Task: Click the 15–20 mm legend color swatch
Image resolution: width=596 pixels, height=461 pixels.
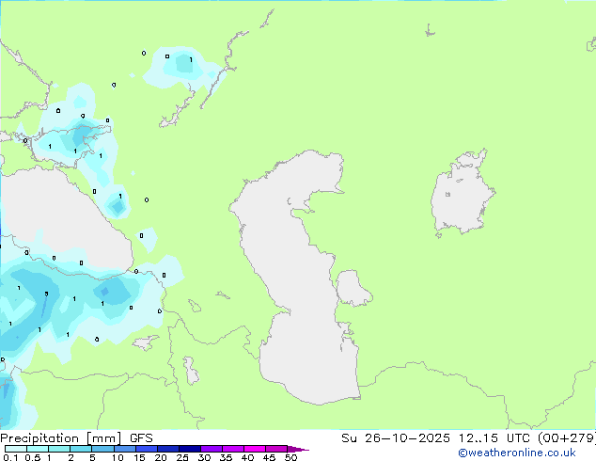Action: 147,449
